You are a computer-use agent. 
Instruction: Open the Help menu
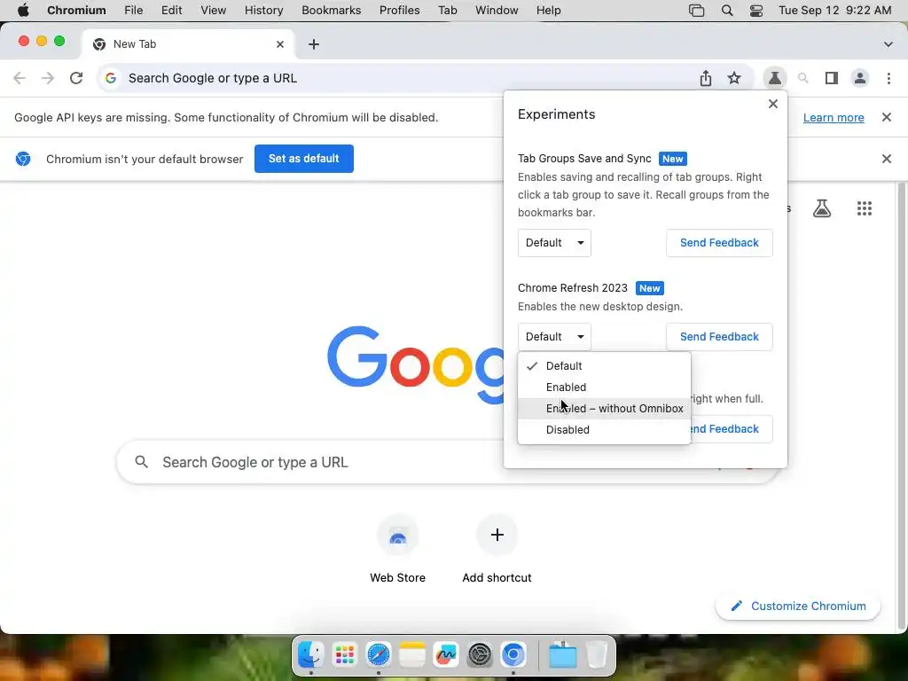[x=548, y=11]
